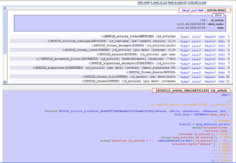Click the #ENV legend label
This screenshot has width=236, height=163.
(x=218, y=15)
